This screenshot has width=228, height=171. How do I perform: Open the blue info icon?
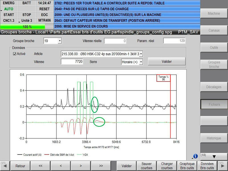point(195,156)
